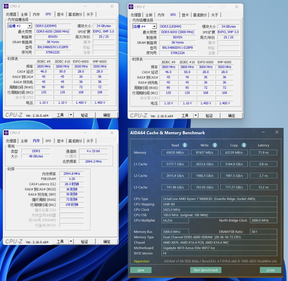This screenshot has width=288, height=281.
Task: Switch to 处理器 tab in slot #2 CPU-Z window
Action: coord(11,14)
